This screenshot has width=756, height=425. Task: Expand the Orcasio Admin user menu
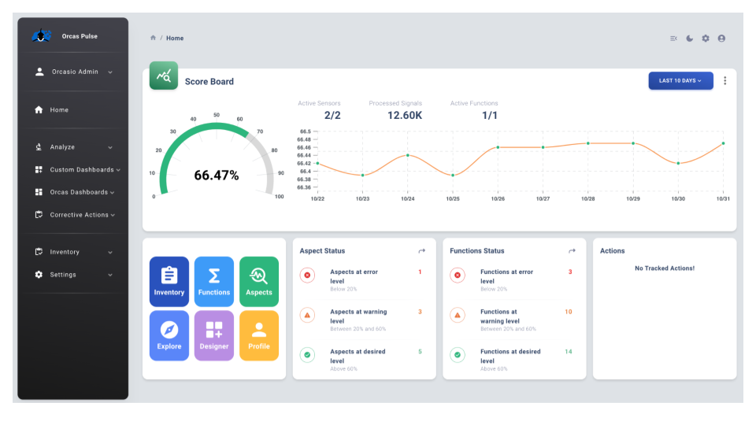73,72
